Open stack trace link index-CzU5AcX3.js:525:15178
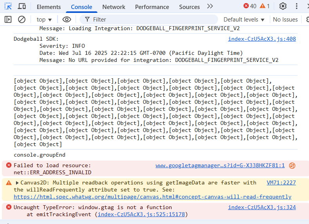Viewport: 309px width, 224px height. 141,214
